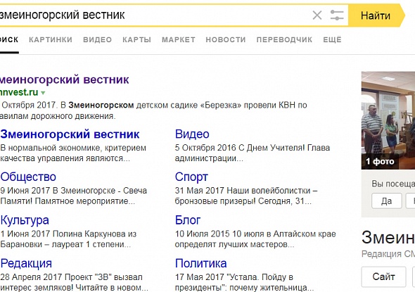This screenshot has width=415, height=292.
Task: Click text '9 Июня 2017 В Змеиногорске - Свеча'
Action: click(74, 191)
